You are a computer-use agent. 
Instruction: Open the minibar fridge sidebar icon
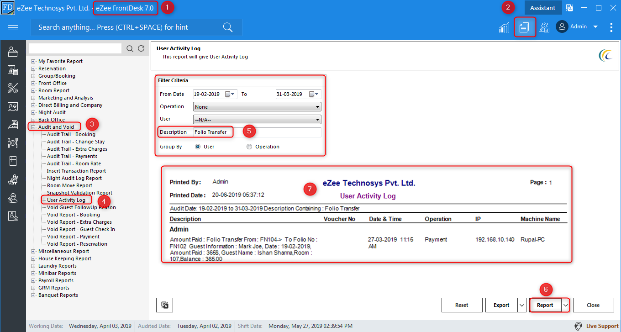[13, 161]
